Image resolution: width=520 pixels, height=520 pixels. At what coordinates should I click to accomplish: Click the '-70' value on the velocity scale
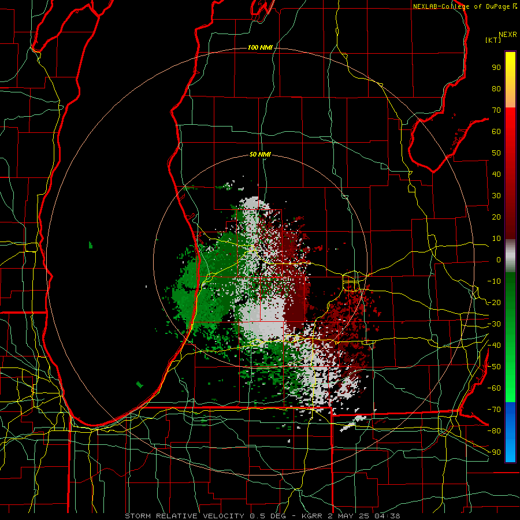tap(494, 409)
